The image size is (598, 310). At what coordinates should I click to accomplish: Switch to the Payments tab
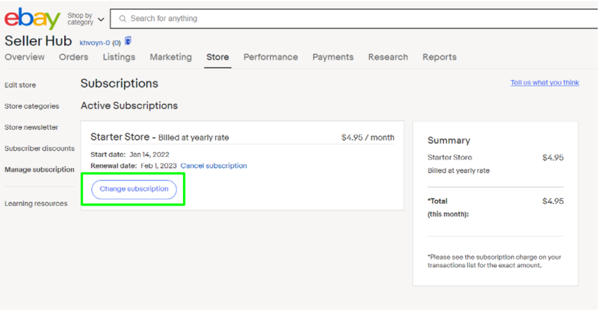[x=333, y=58]
